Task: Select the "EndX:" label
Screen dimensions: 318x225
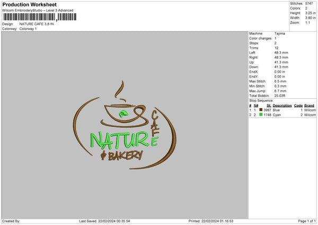Action: tap(254, 72)
